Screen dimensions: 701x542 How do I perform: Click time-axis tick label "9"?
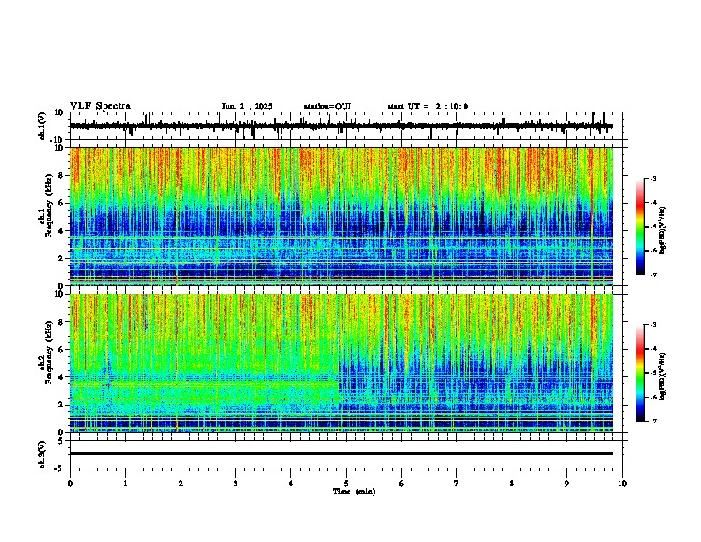pos(566,484)
